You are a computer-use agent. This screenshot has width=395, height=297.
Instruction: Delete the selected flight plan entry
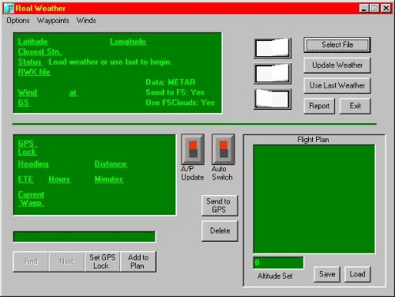click(x=220, y=231)
